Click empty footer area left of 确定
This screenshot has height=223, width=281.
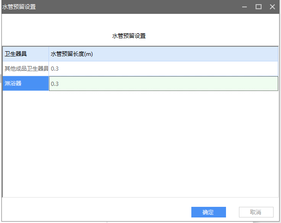92,212
